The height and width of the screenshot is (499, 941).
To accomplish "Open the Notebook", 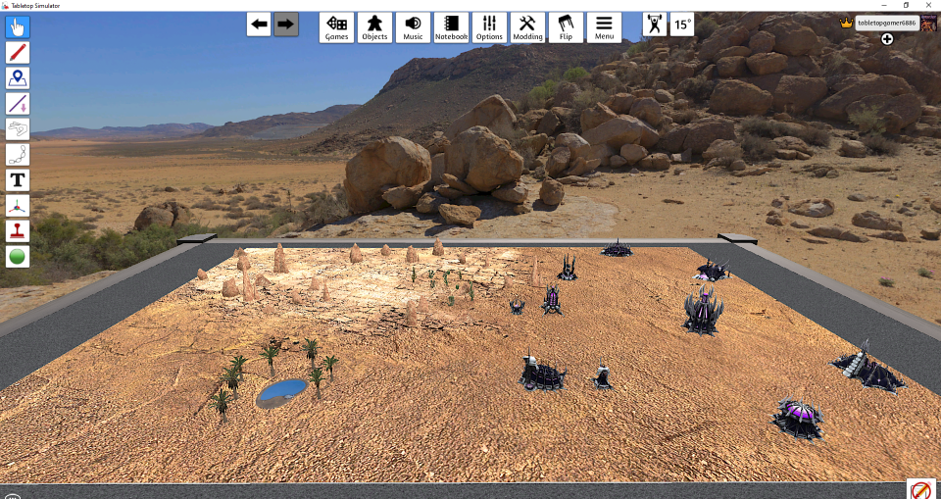I will (x=451, y=27).
